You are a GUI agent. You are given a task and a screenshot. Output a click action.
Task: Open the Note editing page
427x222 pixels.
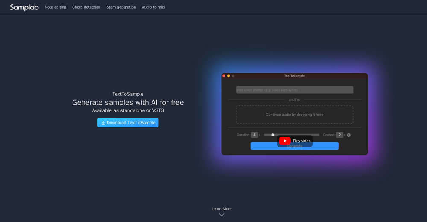click(56, 7)
